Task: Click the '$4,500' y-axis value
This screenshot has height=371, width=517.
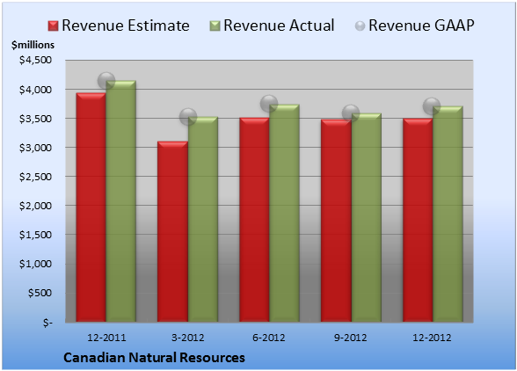Action: point(35,60)
